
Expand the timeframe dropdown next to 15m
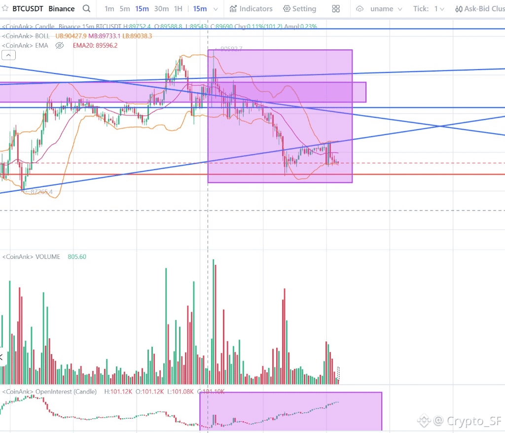[x=216, y=9]
